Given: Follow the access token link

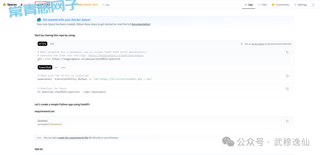Looking at the screenshot, I should pos(258,44).
